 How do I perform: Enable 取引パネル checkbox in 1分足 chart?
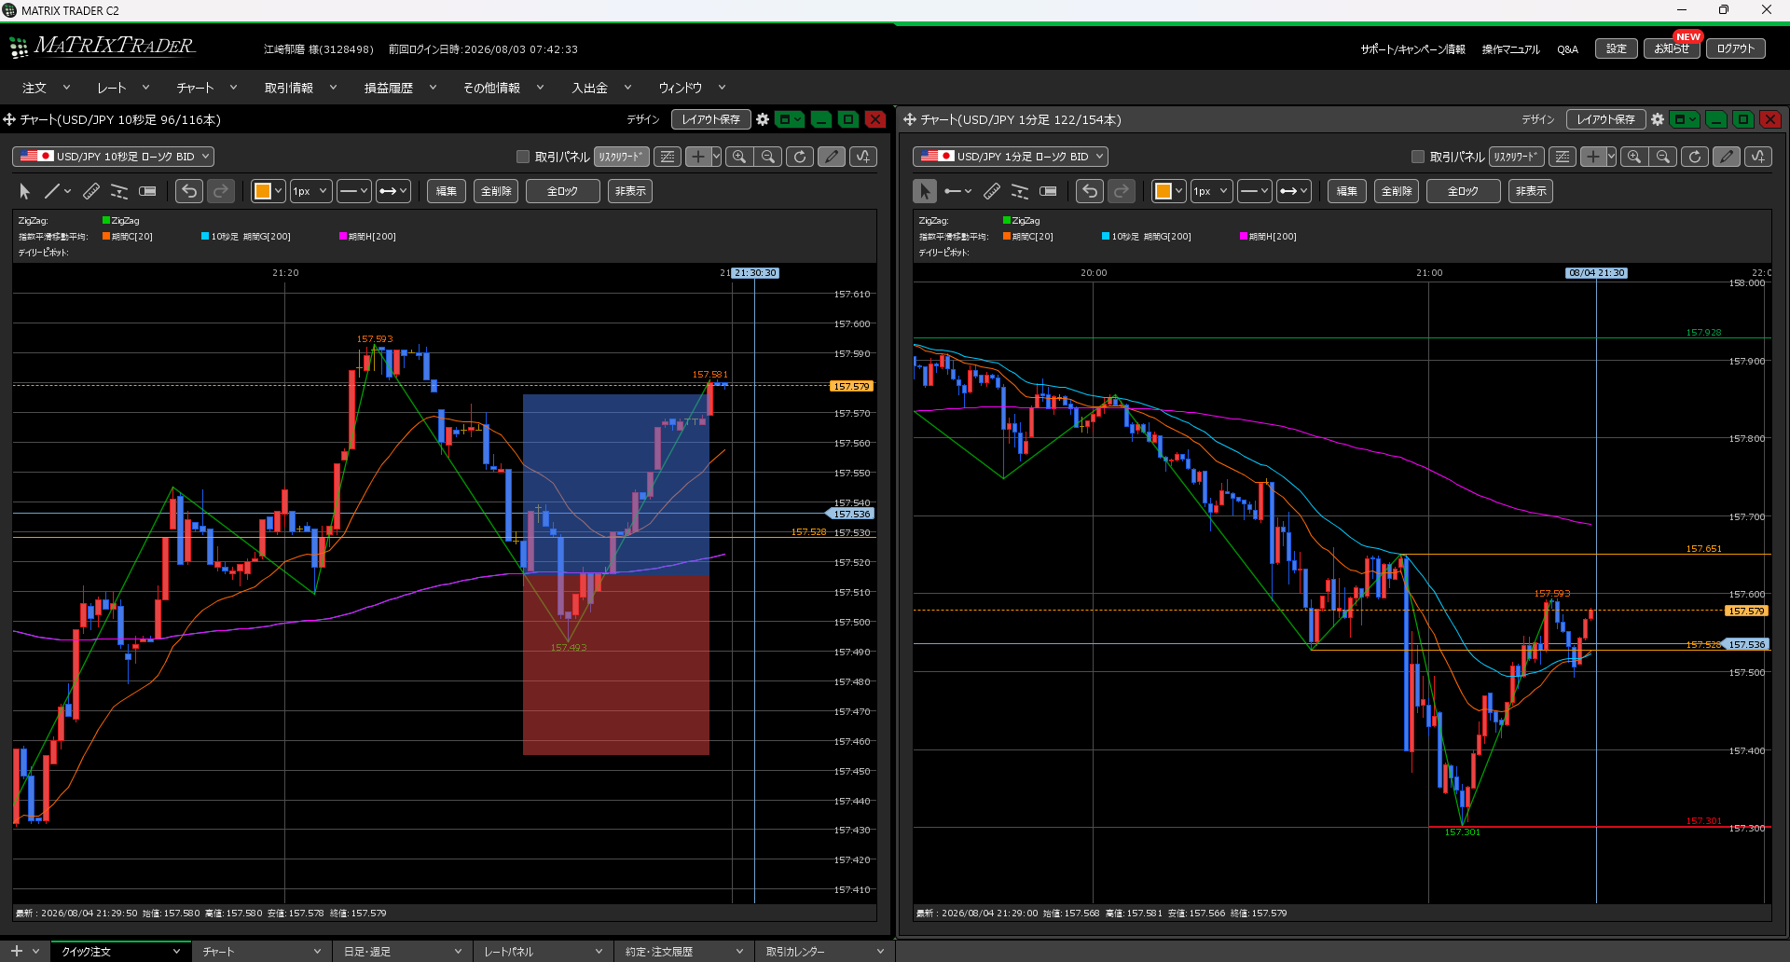1418,157
